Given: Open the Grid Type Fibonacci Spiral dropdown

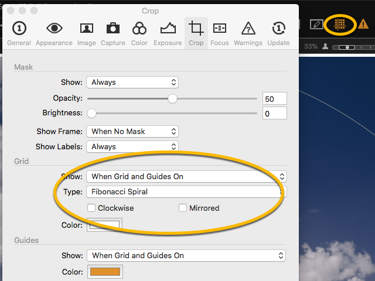Looking at the screenshot, I should tap(186, 191).
